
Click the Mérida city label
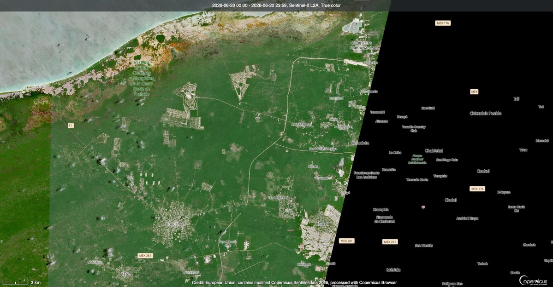(393, 270)
